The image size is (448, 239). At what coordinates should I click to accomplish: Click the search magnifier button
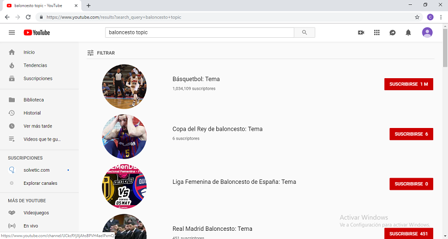click(304, 33)
